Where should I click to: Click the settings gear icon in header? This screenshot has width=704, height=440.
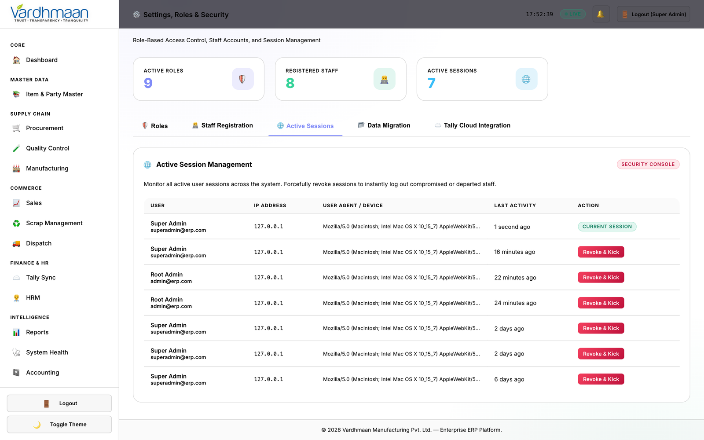(x=136, y=15)
